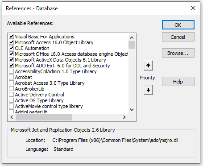Select Microsoft Access 16.0 Object Library text
Screen dimensions: 203x166
54,42
